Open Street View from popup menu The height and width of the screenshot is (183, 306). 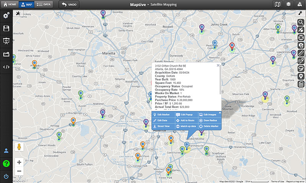click(163, 126)
